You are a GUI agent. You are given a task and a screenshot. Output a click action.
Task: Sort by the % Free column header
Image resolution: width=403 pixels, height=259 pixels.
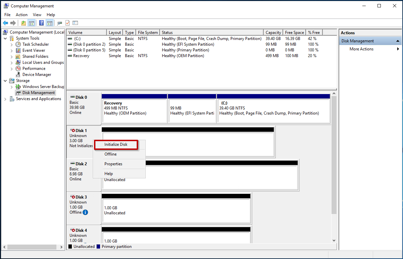tap(314, 33)
